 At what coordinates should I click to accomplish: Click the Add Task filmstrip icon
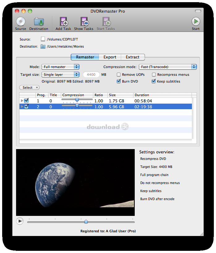tap(64, 21)
